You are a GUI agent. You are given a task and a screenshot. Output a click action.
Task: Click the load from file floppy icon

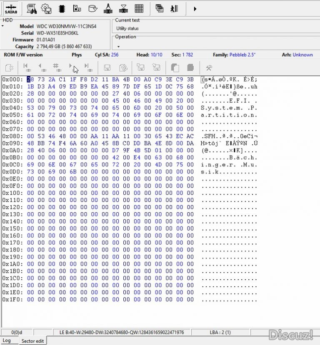(140, 68)
